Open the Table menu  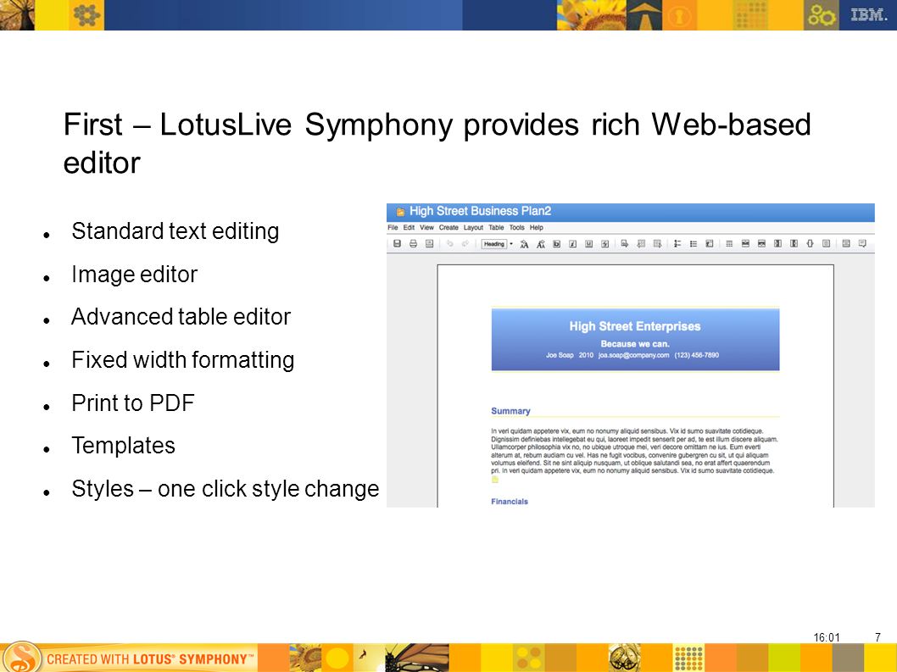496,228
